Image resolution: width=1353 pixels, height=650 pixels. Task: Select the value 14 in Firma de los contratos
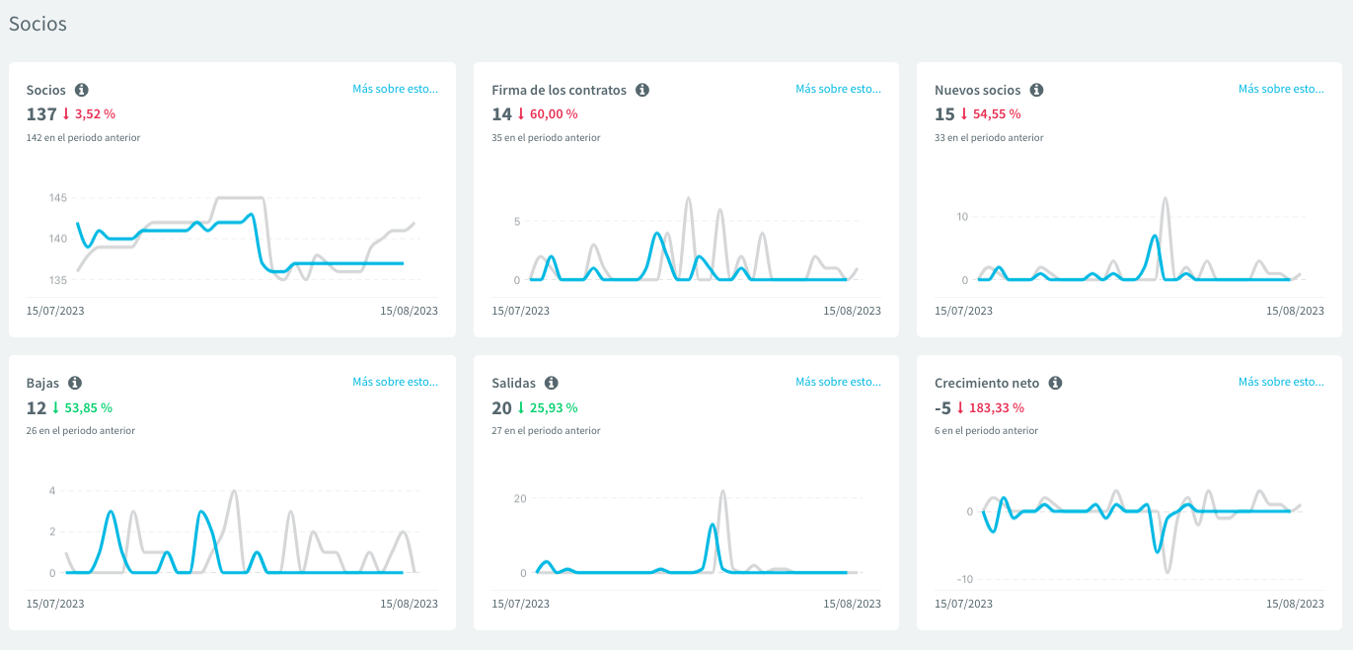point(501,114)
